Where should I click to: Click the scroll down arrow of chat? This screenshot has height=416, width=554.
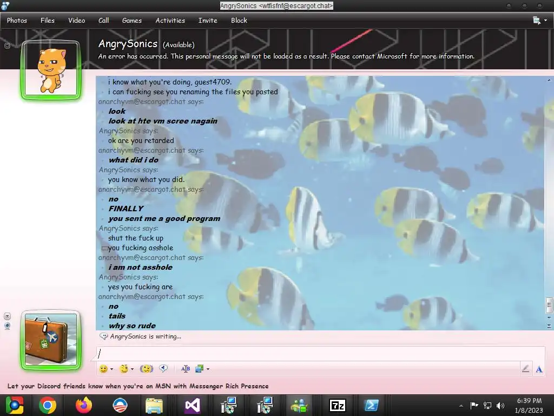coord(549,317)
